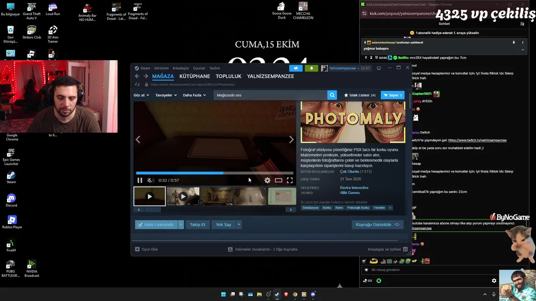Reload the Steam store page
This screenshot has height=301, width=536.
(137, 84)
